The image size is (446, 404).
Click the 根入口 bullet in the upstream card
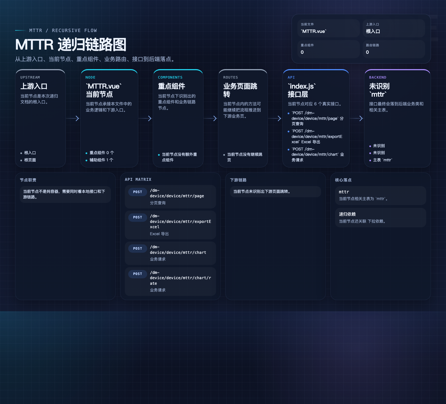[x=28, y=153]
